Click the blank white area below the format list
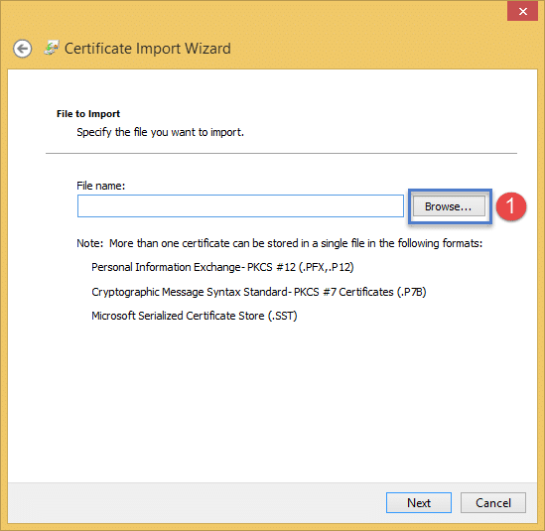 (272, 400)
